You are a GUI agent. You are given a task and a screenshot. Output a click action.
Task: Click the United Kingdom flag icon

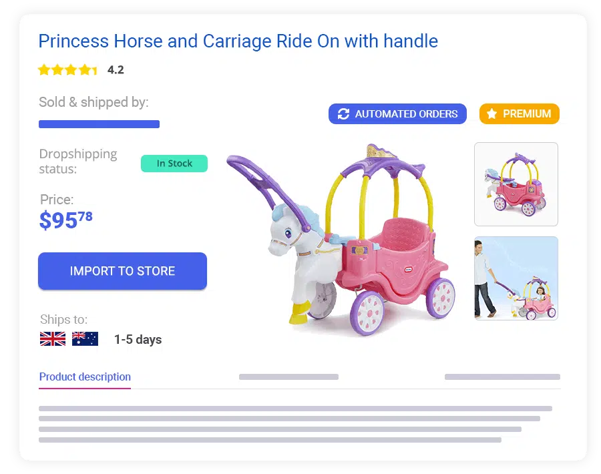53,338
